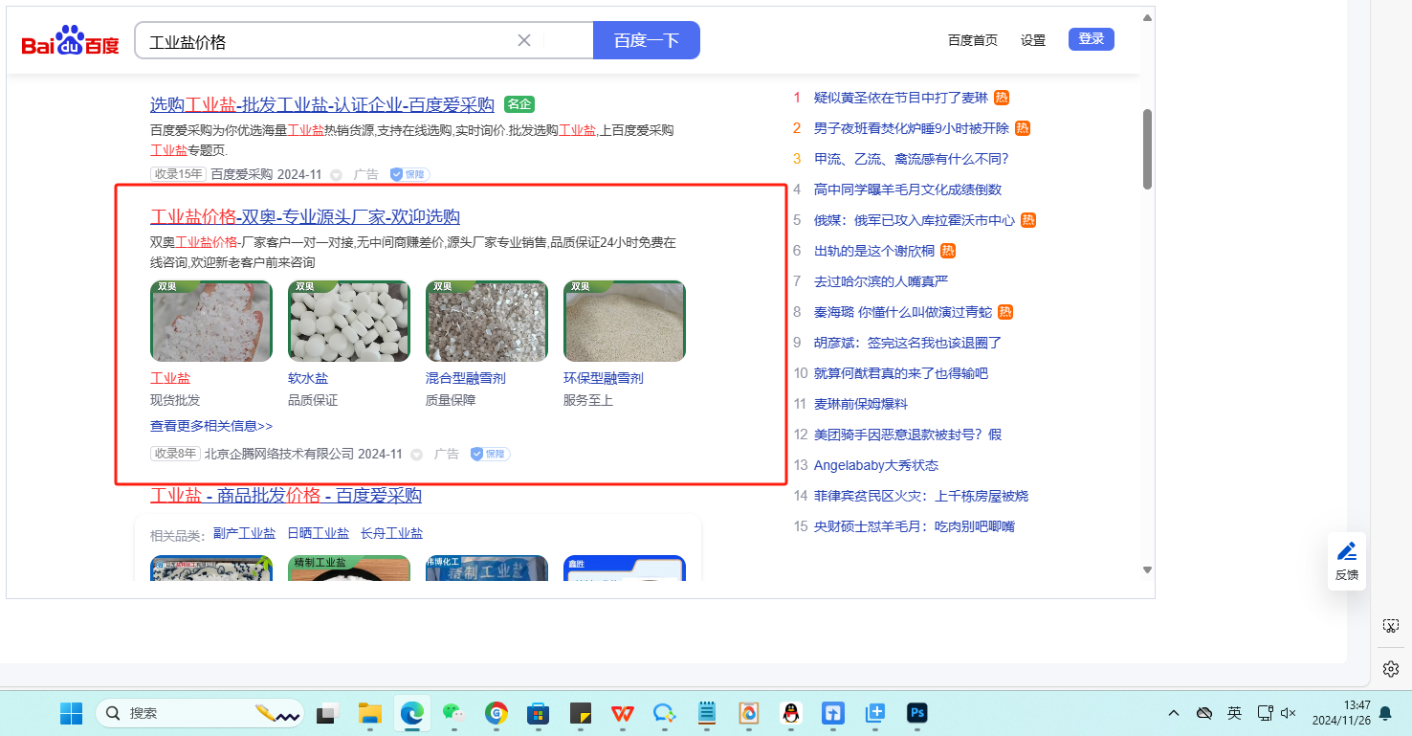Viewport: 1412px width, 736px height.
Task: Open hot search 高中同学曝羊毛月文化成绩倒数
Action: 908,190
